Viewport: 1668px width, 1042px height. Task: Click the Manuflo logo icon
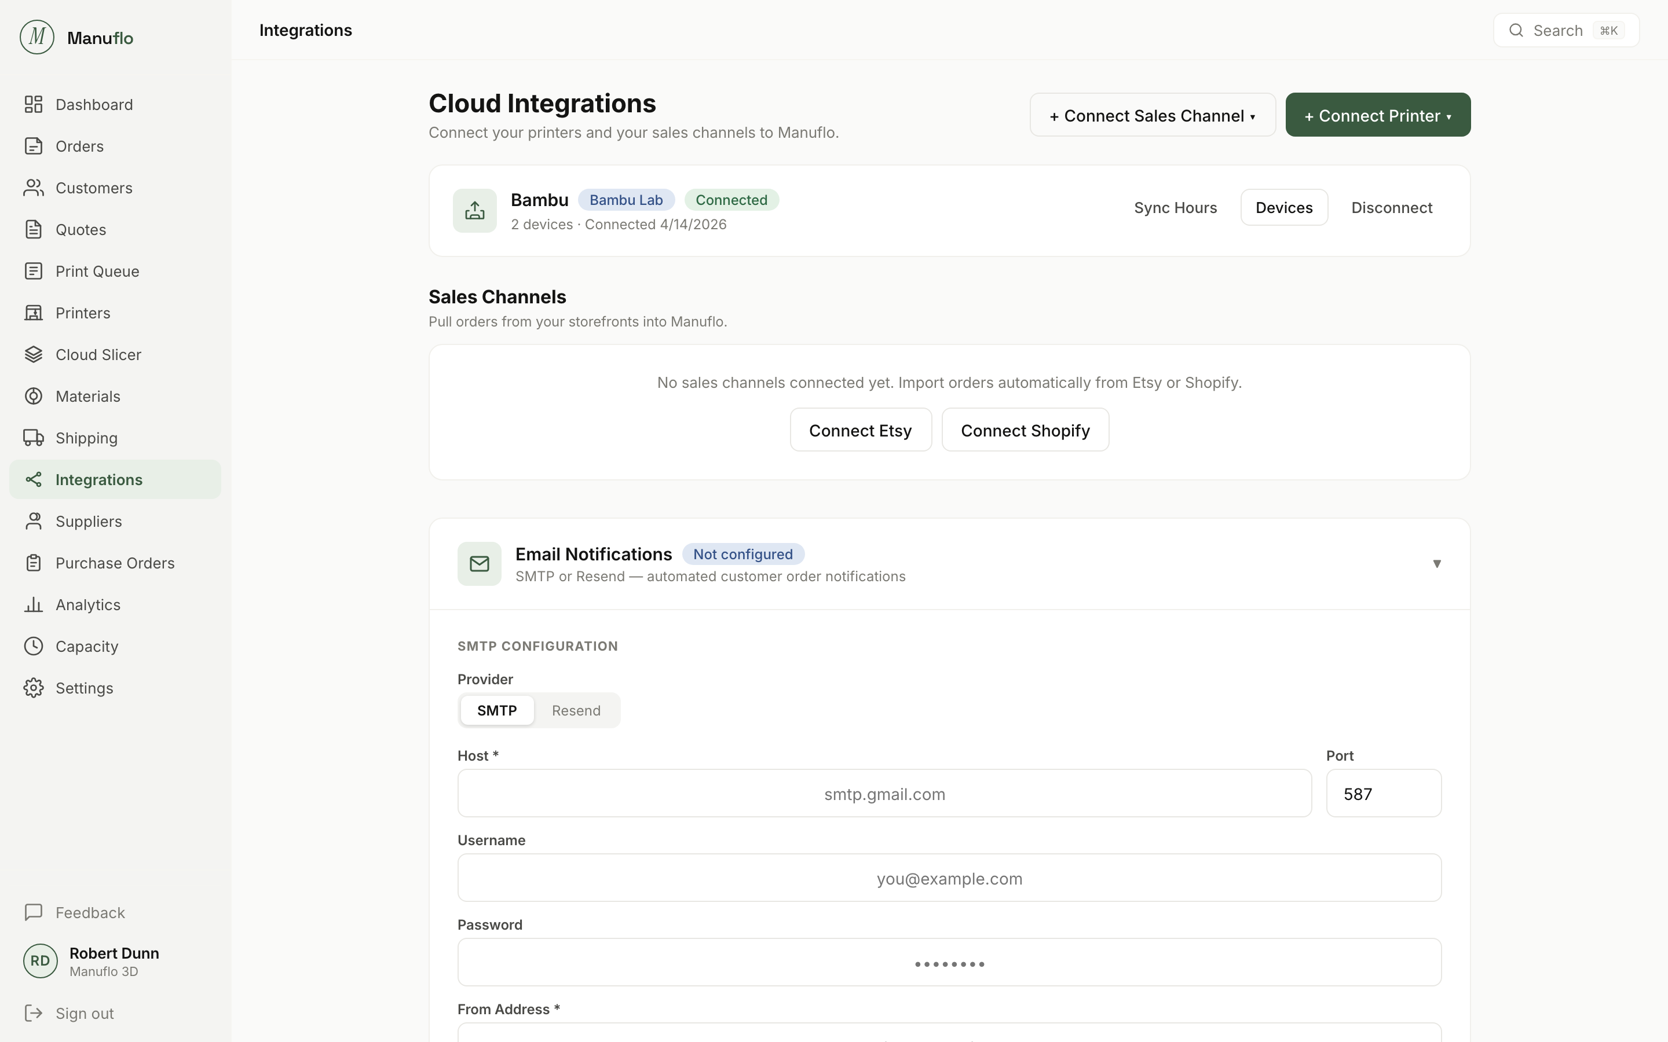pyautogui.click(x=36, y=37)
